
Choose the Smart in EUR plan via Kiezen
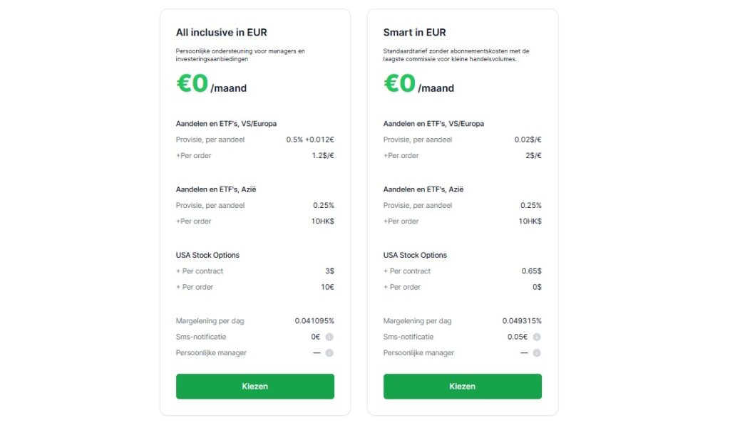462,387
